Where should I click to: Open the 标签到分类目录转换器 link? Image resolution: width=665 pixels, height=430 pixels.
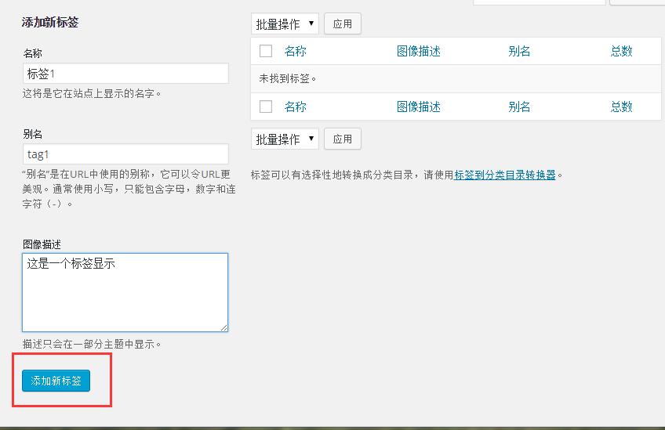point(505,175)
